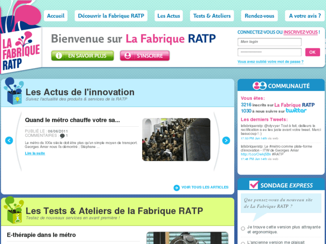Open the Rendez-vous menu item
The image size is (326, 244).
point(259,16)
